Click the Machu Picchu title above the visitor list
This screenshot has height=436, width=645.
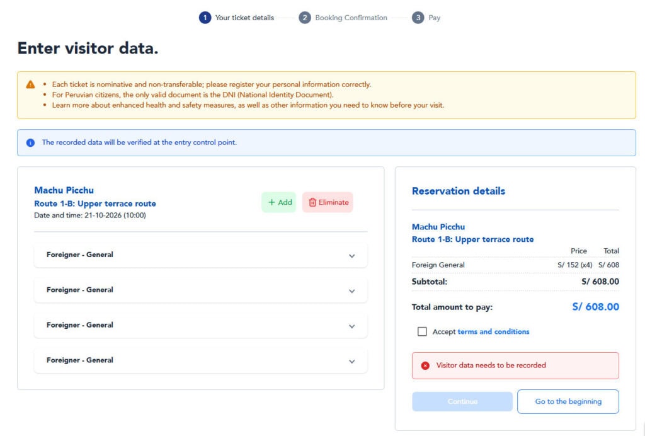tap(64, 190)
